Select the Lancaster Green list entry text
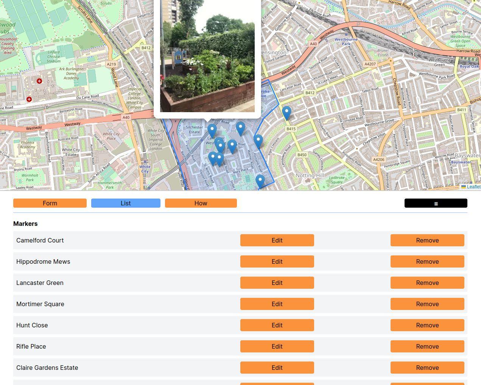481x385 pixels. (x=40, y=283)
